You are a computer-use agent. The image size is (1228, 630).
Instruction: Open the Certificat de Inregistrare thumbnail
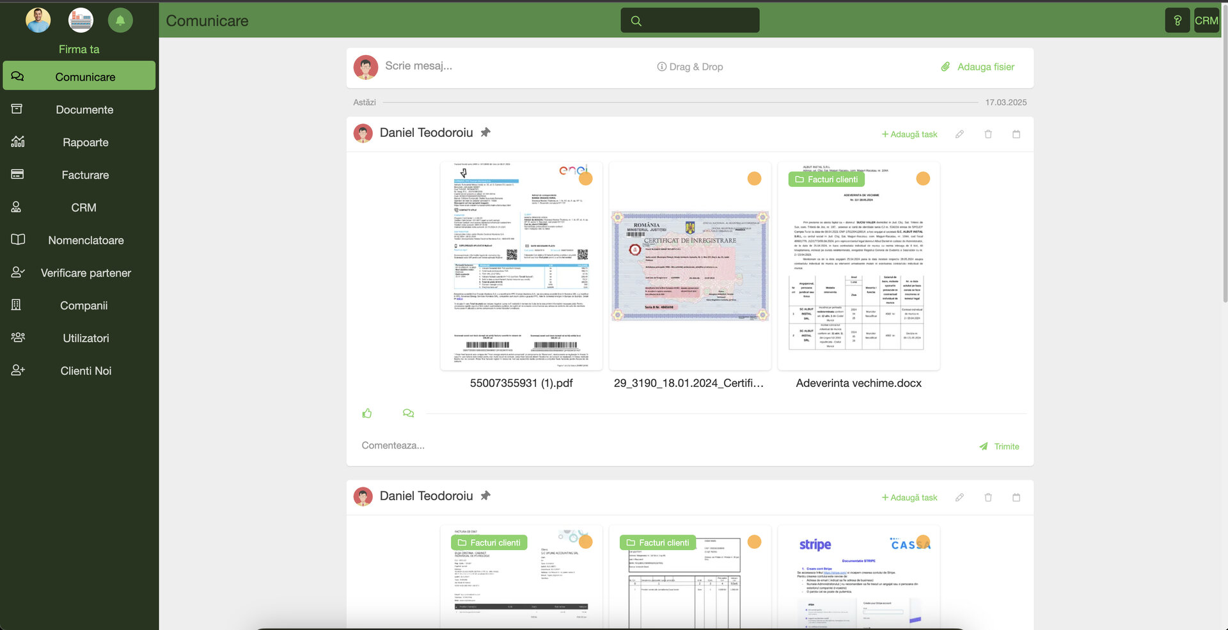pos(690,266)
